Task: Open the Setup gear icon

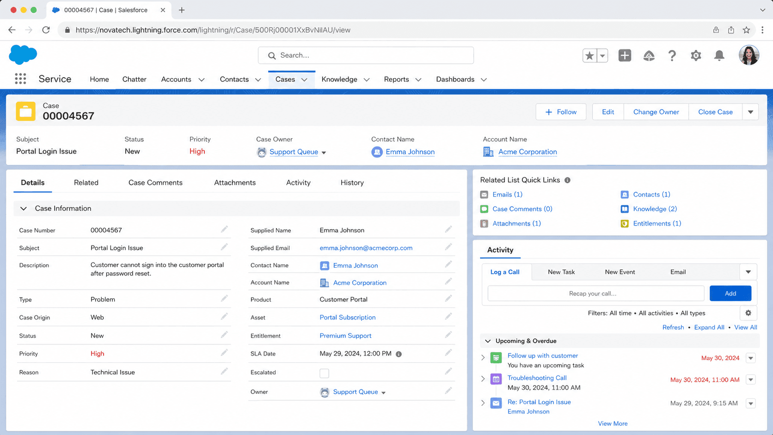Action: [x=696, y=55]
